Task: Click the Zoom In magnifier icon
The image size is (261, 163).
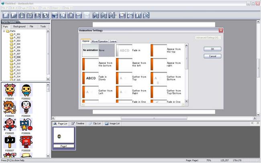Action: click(x=96, y=15)
